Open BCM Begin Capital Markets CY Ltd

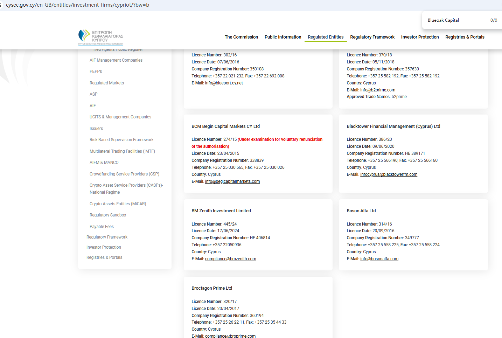pyautogui.click(x=225, y=126)
